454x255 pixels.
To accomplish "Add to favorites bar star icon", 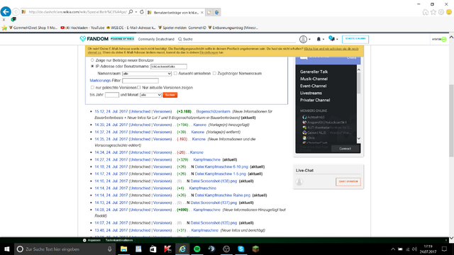I will [x=4, y=28].
